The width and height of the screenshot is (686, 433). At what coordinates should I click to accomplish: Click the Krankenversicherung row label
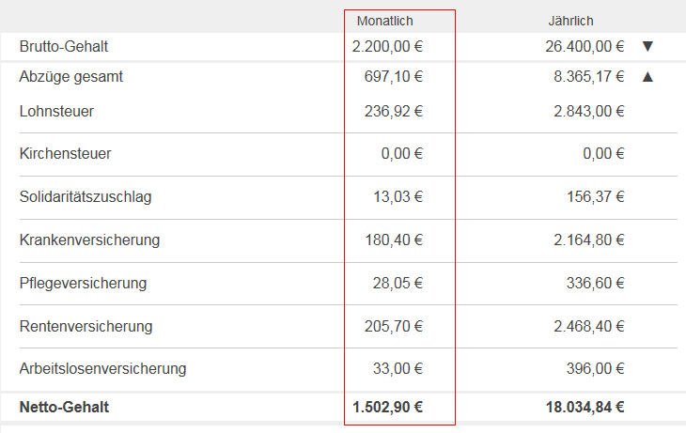tap(89, 240)
